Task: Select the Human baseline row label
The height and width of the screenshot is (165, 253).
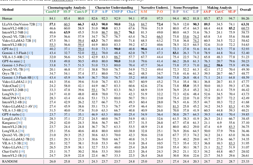Action: click(x=8, y=18)
